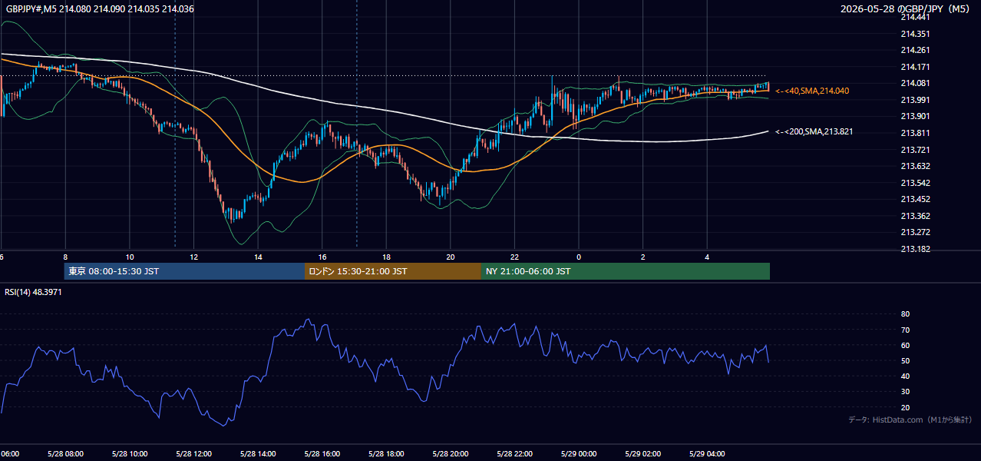Click price axis value 214.081
The height and width of the screenshot is (461, 981).
915,84
